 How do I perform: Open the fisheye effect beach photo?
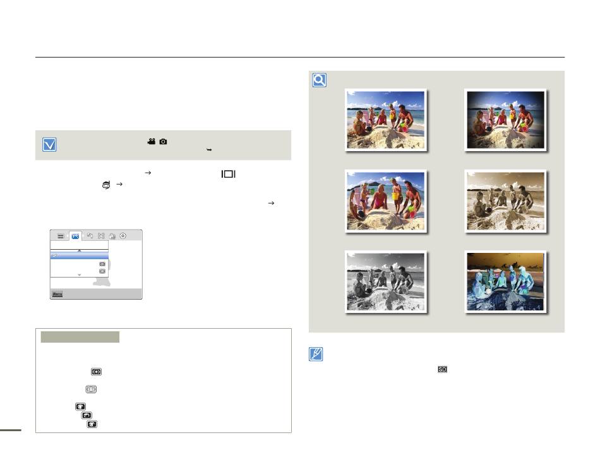click(x=386, y=201)
